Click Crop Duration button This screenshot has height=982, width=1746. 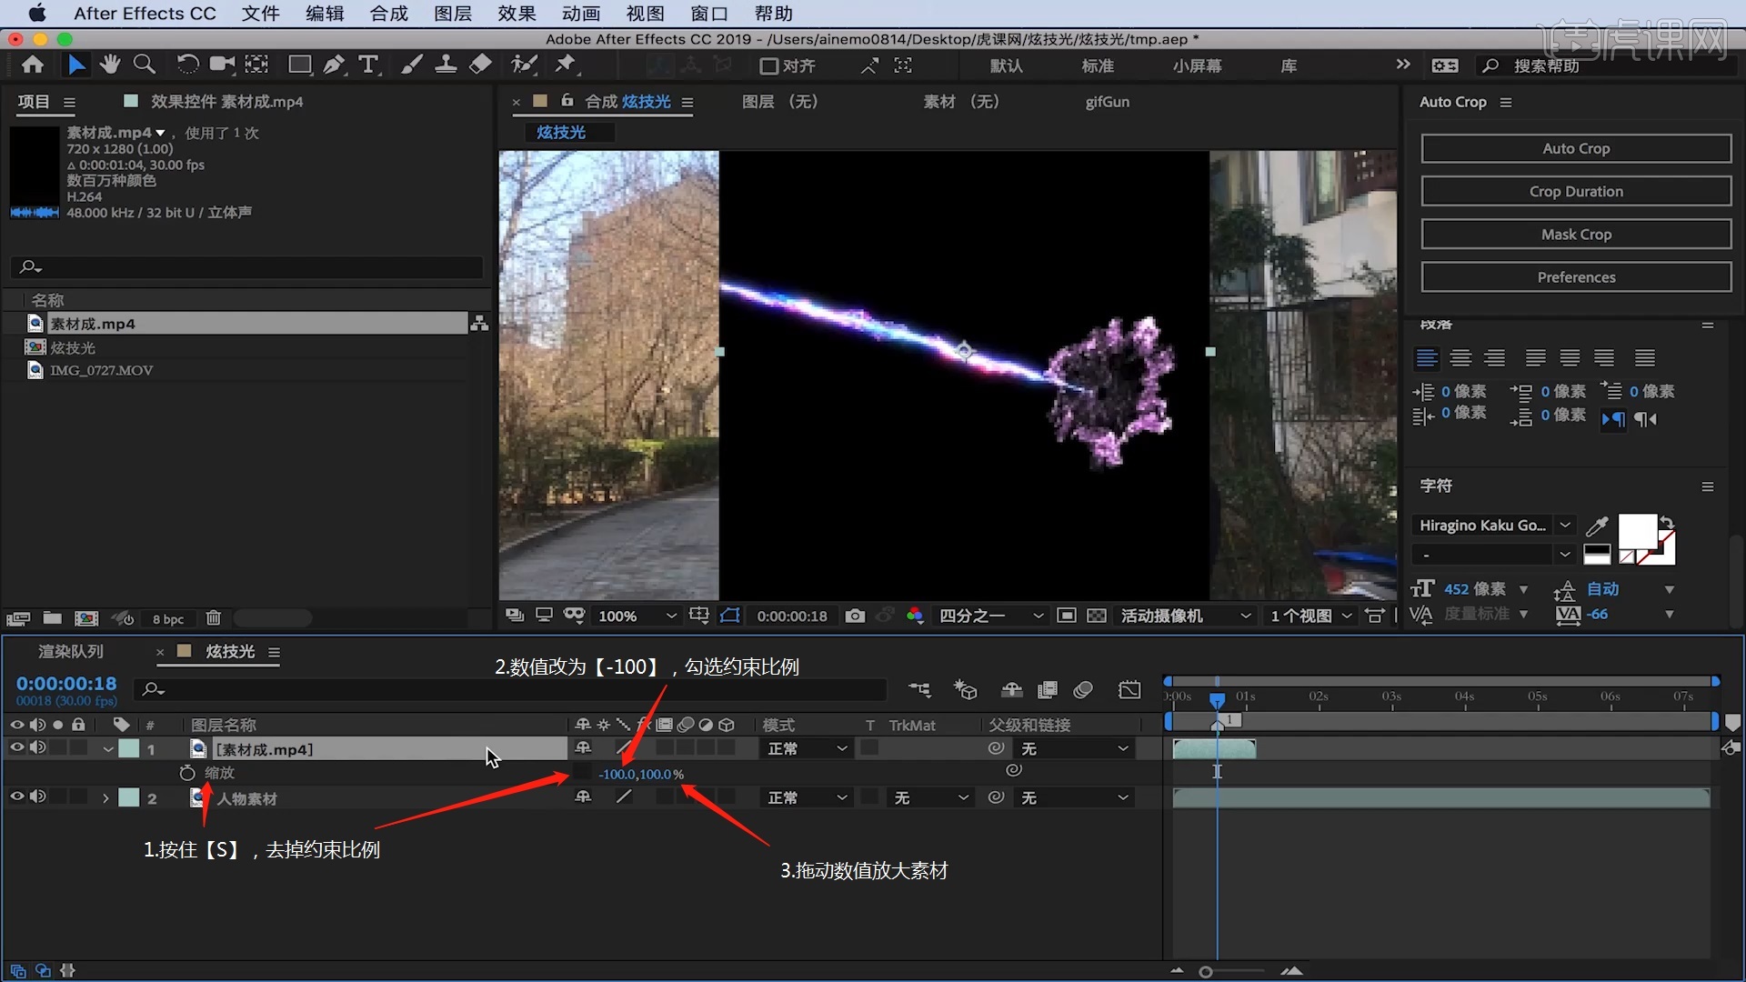pos(1576,191)
